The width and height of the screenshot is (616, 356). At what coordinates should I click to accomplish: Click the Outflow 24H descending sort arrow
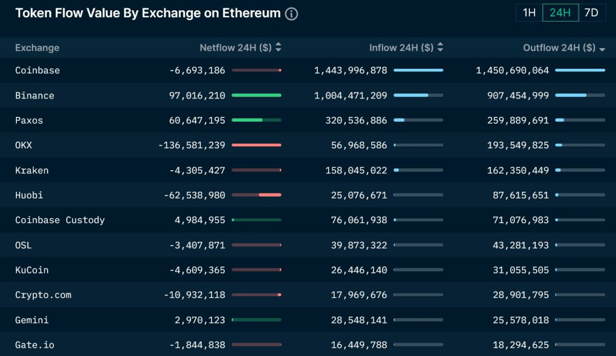click(x=602, y=49)
